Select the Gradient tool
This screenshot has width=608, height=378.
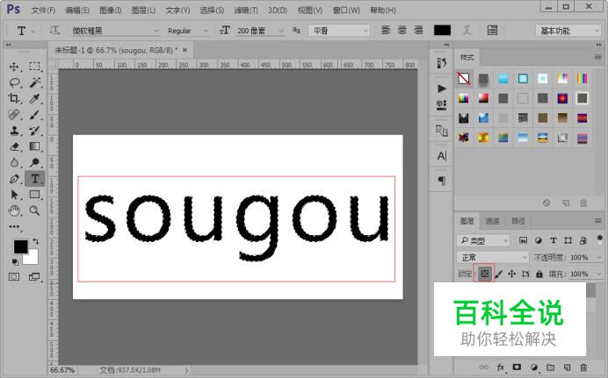(34, 146)
